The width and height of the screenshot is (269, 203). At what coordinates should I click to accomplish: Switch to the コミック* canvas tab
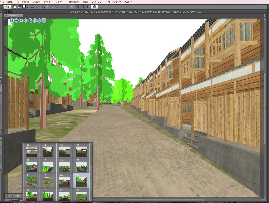click(x=11, y=15)
